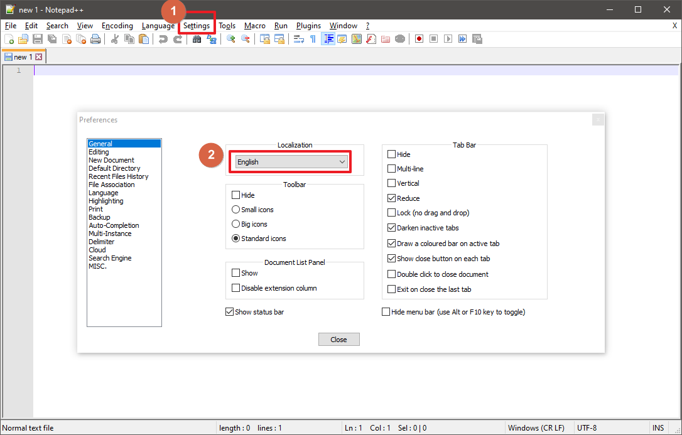Uncheck Show status bar checkbox

tap(230, 312)
